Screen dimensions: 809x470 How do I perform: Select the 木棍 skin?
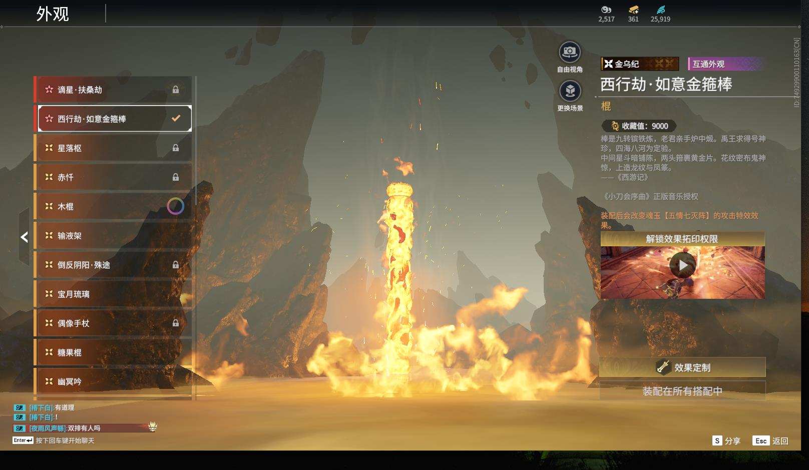pos(113,206)
